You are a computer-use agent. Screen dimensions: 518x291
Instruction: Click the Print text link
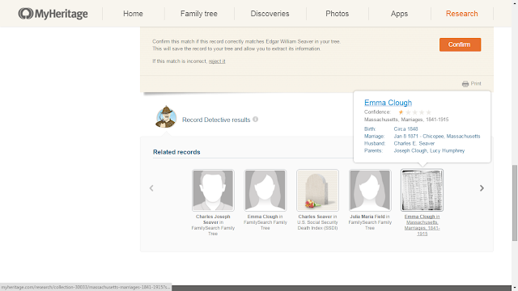point(476,83)
